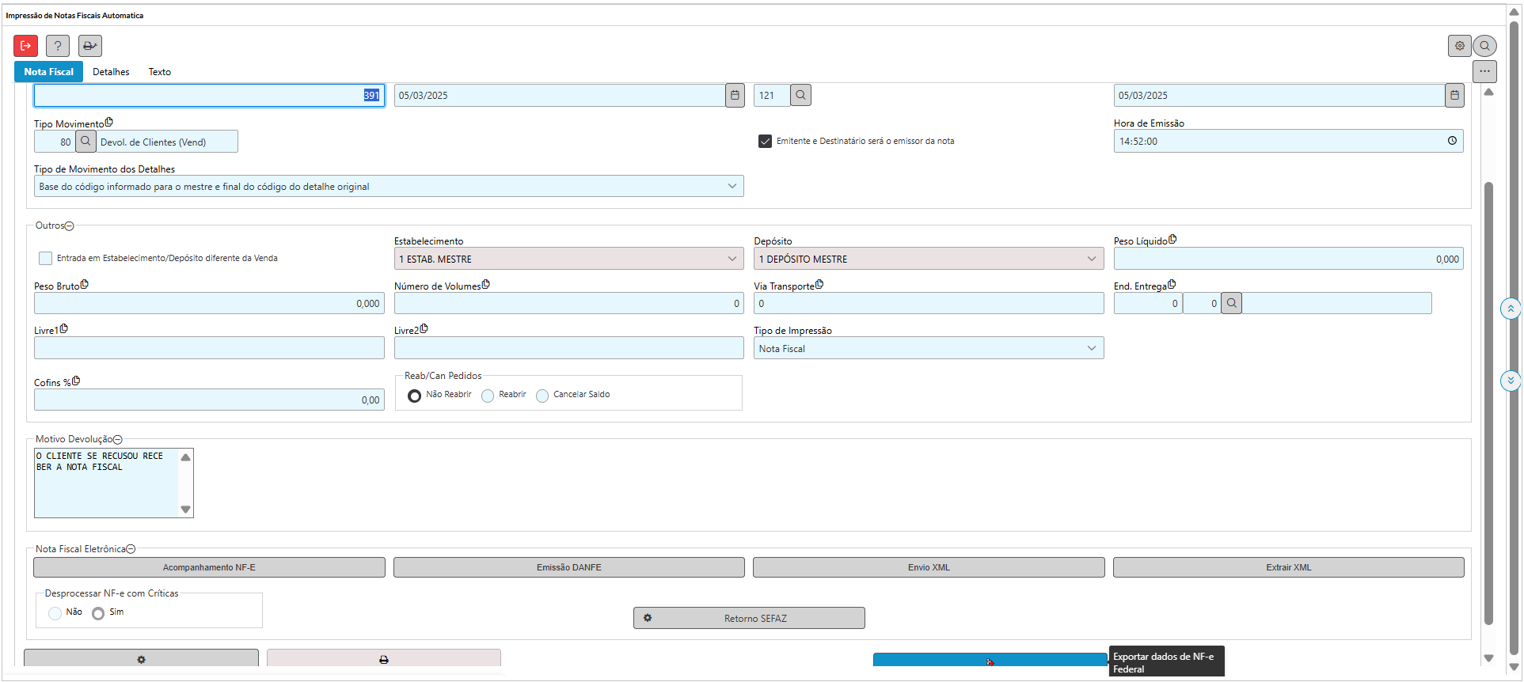Enable Entrada em Estabelecimento/Depósito diferente checkbox

(x=46, y=258)
